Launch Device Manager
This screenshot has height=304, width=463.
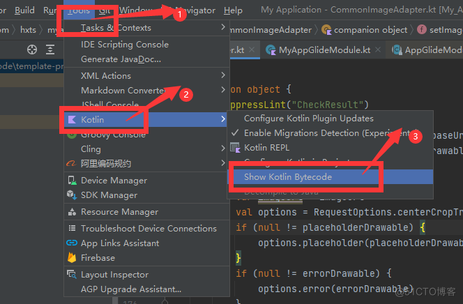click(x=146, y=181)
